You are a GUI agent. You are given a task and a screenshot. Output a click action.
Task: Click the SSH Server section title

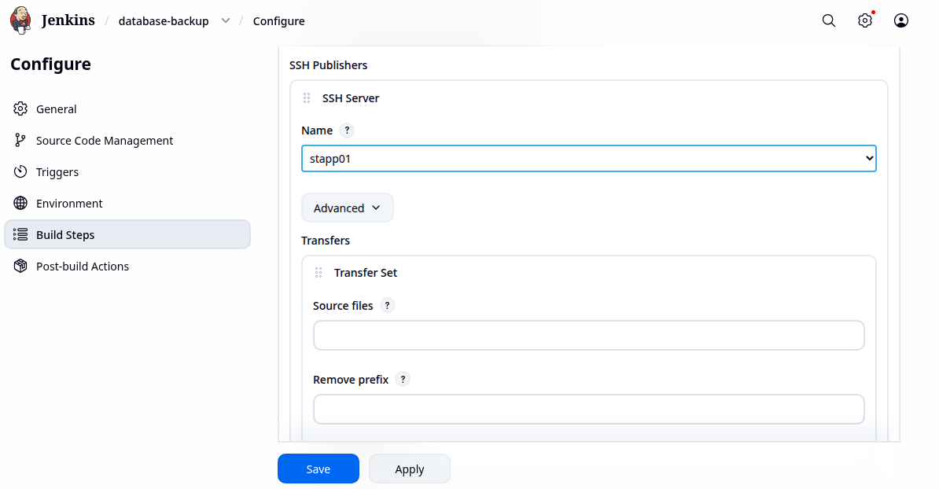(x=350, y=98)
